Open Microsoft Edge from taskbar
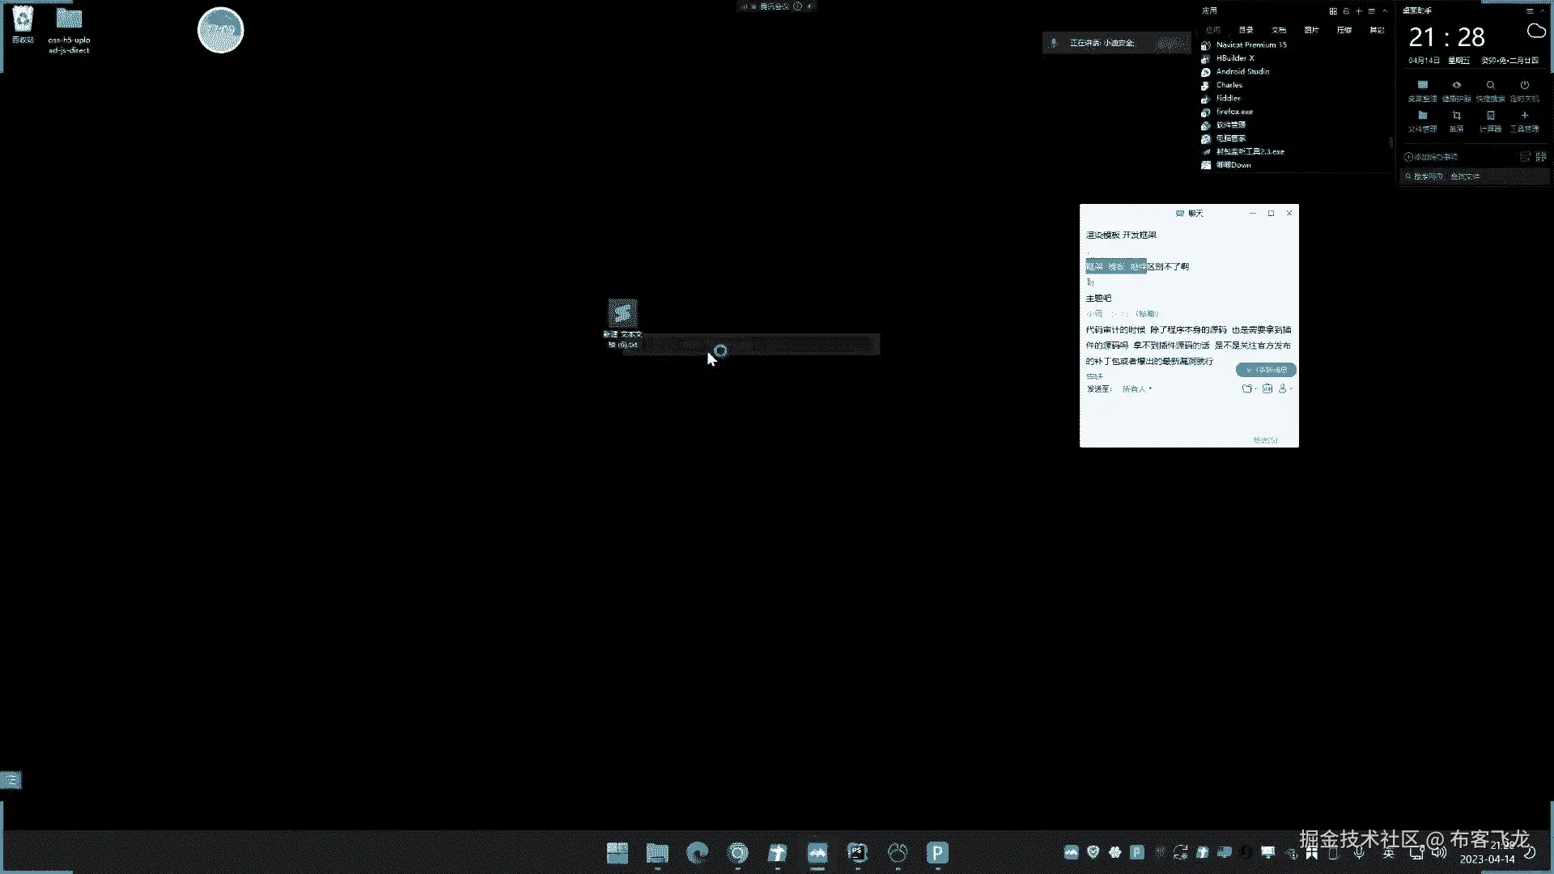Image resolution: width=1554 pixels, height=874 pixels. 697,852
